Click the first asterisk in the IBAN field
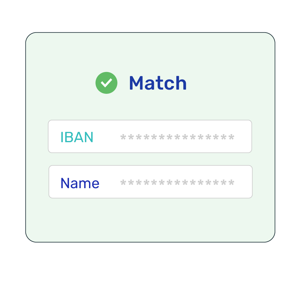Image resolution: width=302 pixels, height=302 pixels. [x=123, y=137]
